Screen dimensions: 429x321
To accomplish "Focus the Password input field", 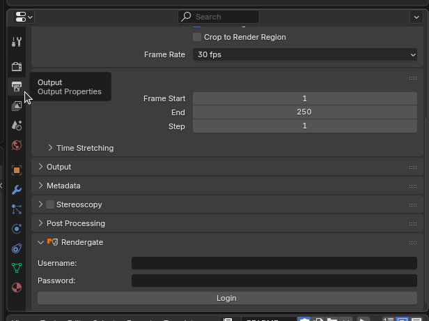I will (x=274, y=281).
